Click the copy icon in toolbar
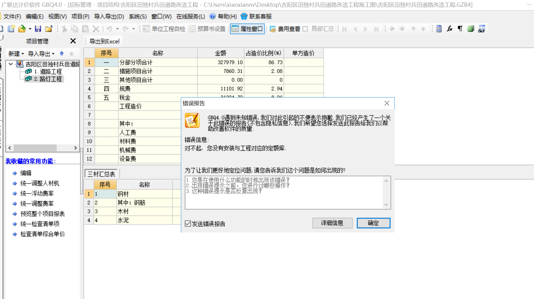Screen dimensions: 534x299 click(x=75, y=29)
